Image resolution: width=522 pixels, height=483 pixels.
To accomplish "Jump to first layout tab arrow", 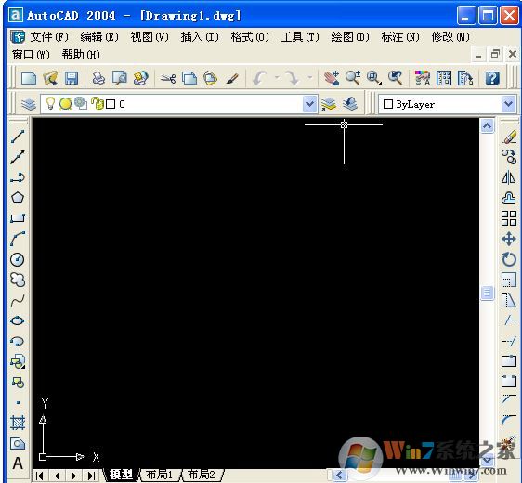I will (40, 476).
